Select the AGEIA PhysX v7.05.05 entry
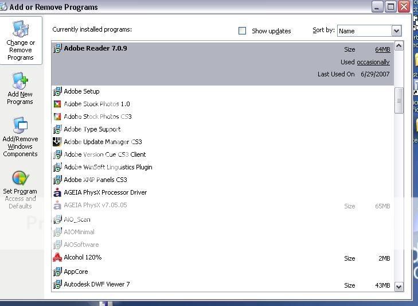Image resolution: width=418 pixels, height=306 pixels. coord(222,206)
